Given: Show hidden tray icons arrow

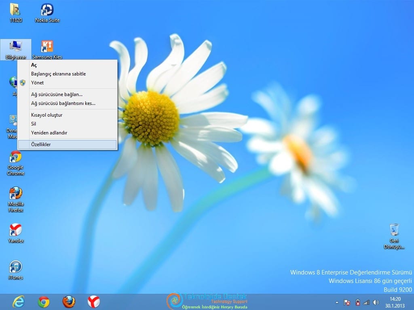Looking at the screenshot, I should [x=337, y=303].
